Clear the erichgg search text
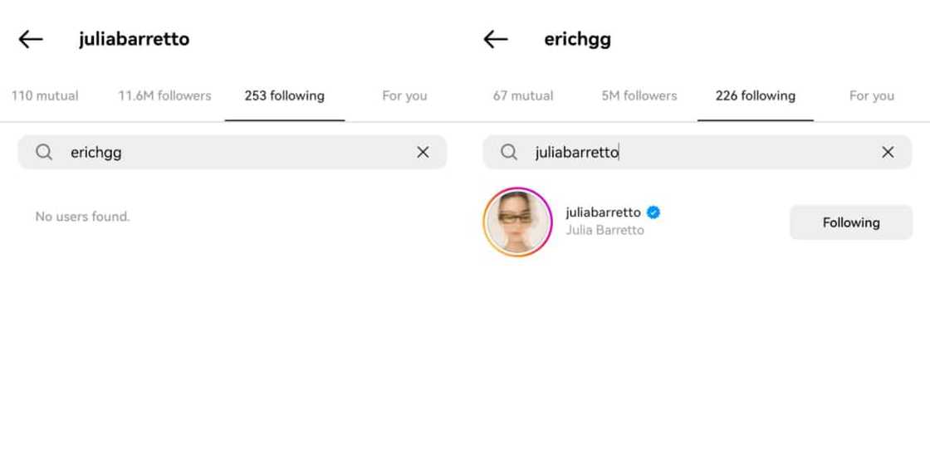Screen dimensions: 930x459 pos(423,153)
